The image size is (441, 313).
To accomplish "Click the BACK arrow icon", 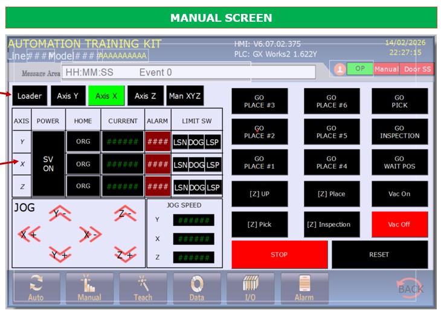I will (410, 288).
